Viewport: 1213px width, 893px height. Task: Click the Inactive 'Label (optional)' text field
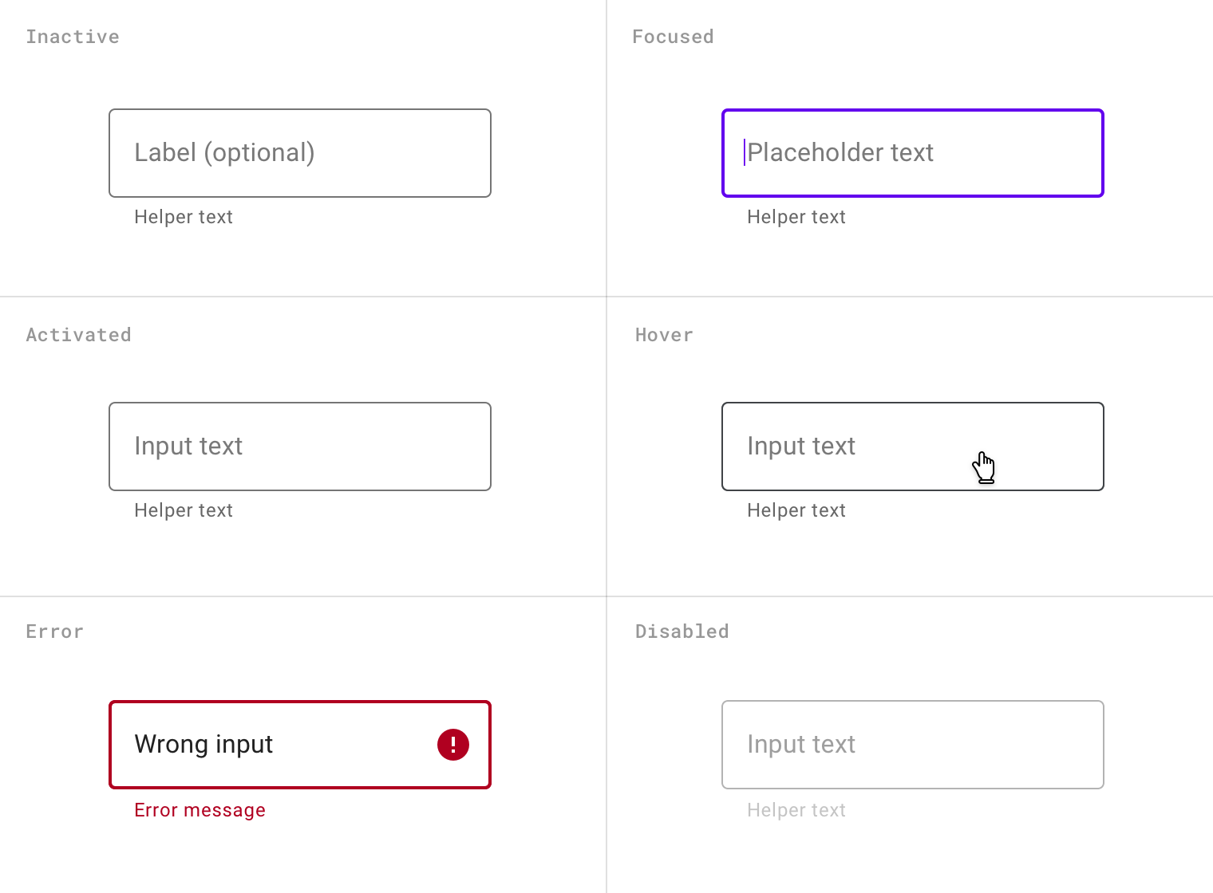[300, 153]
